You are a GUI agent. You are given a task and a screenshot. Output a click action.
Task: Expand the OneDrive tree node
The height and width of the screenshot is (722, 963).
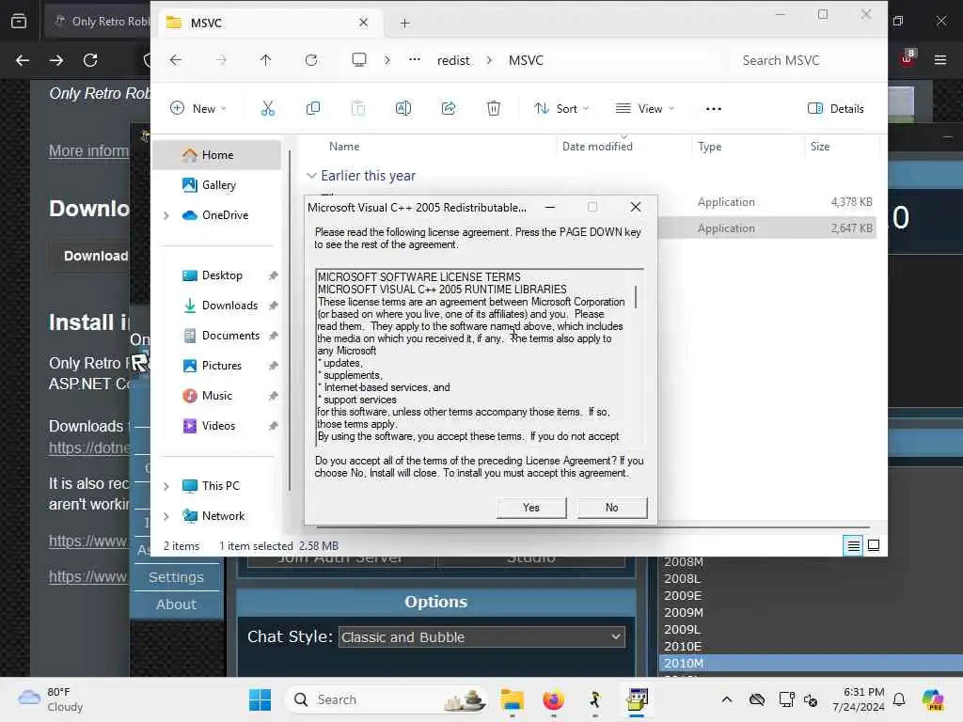166,215
